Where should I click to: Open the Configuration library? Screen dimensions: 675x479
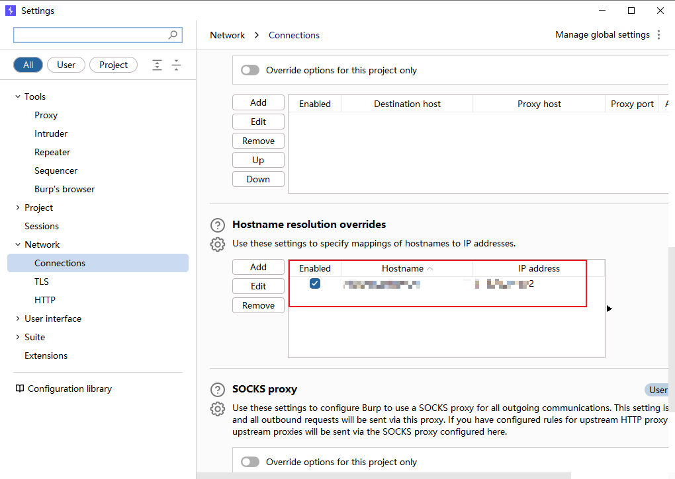[x=69, y=388]
